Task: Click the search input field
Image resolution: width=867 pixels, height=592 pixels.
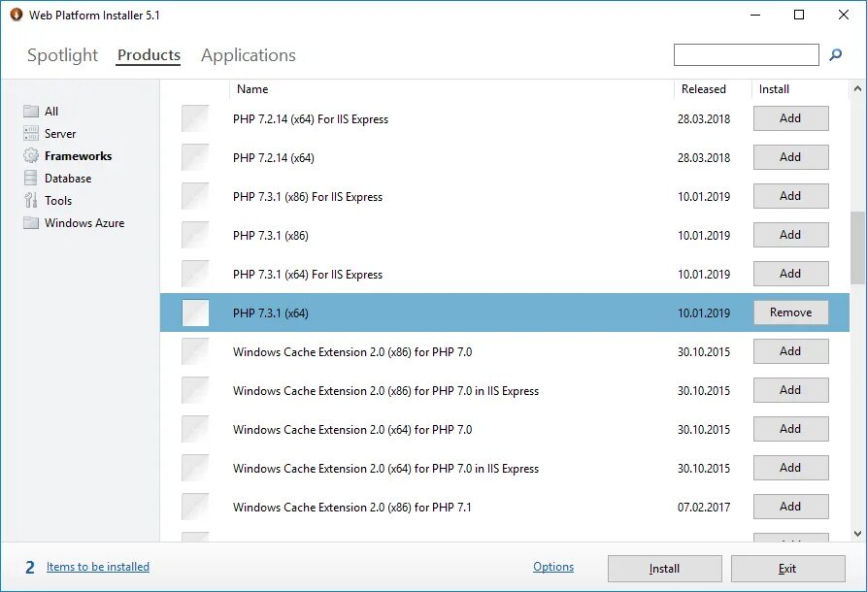Action: [746, 54]
